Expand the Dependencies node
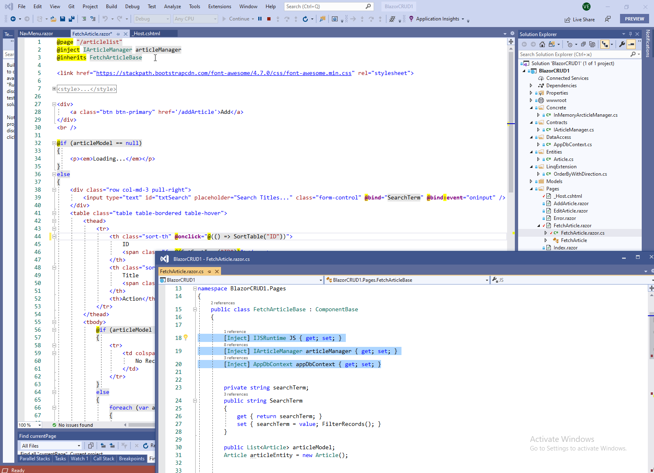 click(x=531, y=86)
